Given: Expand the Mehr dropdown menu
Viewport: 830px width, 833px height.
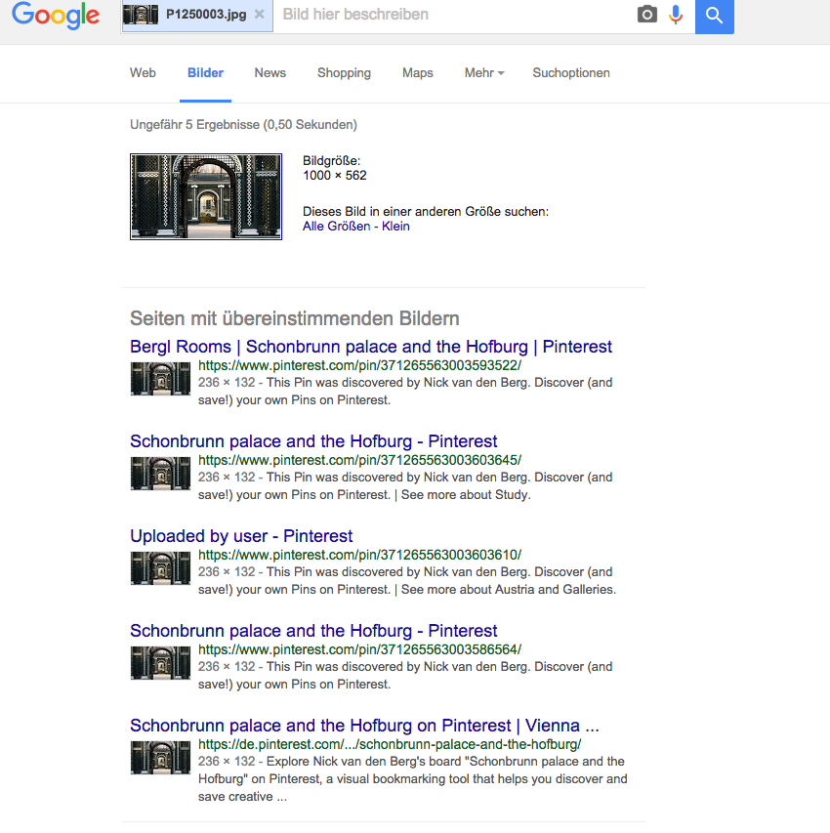Looking at the screenshot, I should pyautogui.click(x=484, y=73).
